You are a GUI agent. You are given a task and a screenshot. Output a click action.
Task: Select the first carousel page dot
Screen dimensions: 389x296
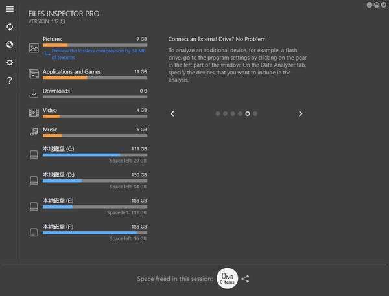click(217, 113)
